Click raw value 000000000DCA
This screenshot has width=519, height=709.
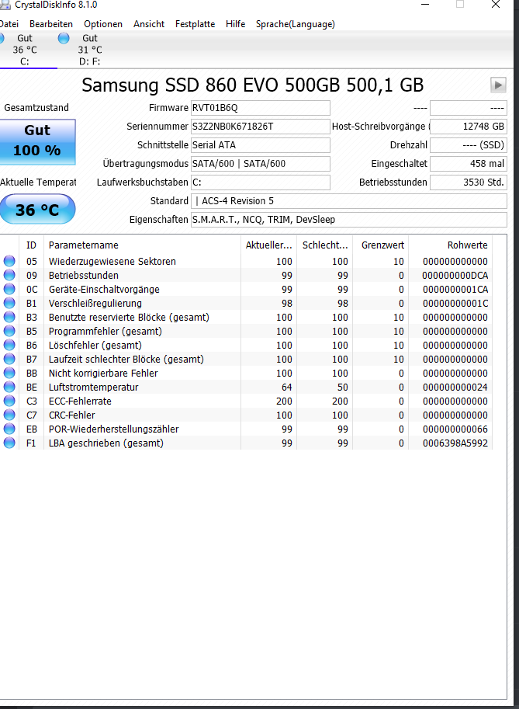[455, 276]
